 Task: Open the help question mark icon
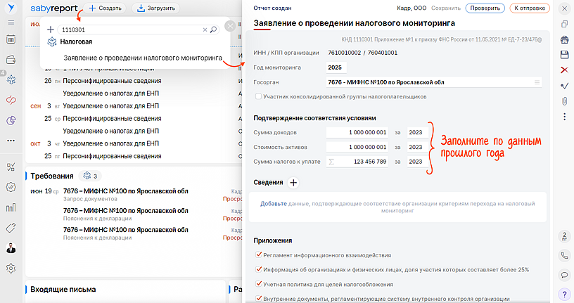coord(564,293)
